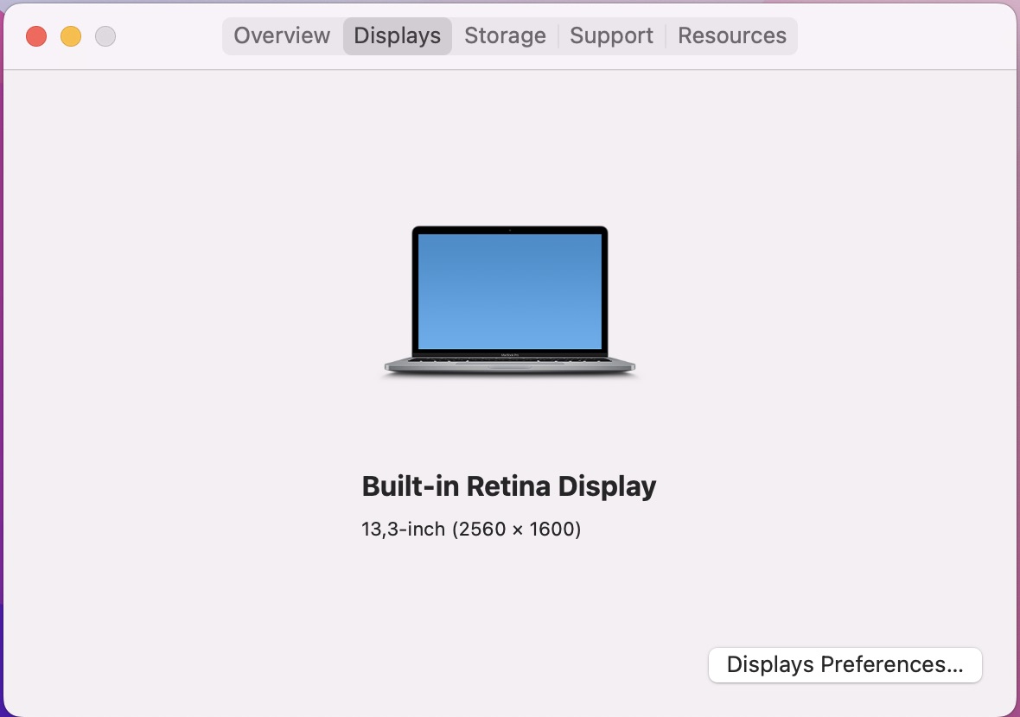Open the Resources tab

click(731, 35)
